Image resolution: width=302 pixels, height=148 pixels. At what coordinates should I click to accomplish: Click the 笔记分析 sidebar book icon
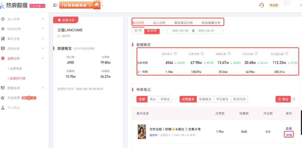tap(3, 39)
